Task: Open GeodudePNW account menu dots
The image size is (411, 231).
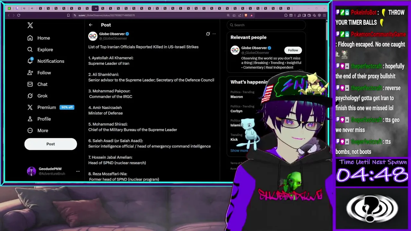Action: pyautogui.click(x=78, y=171)
